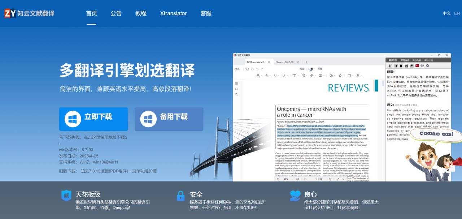The height and width of the screenshot is (219, 462).
Task: Click the redo arrow in preview toolbar
Action: coord(262,69)
